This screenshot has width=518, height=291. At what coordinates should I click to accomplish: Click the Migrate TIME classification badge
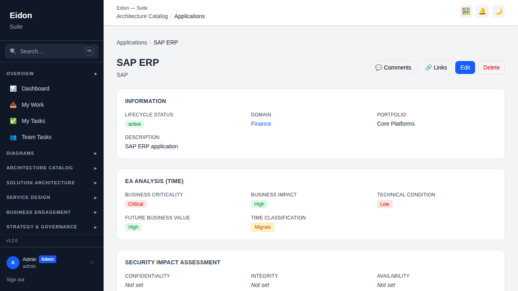263,227
